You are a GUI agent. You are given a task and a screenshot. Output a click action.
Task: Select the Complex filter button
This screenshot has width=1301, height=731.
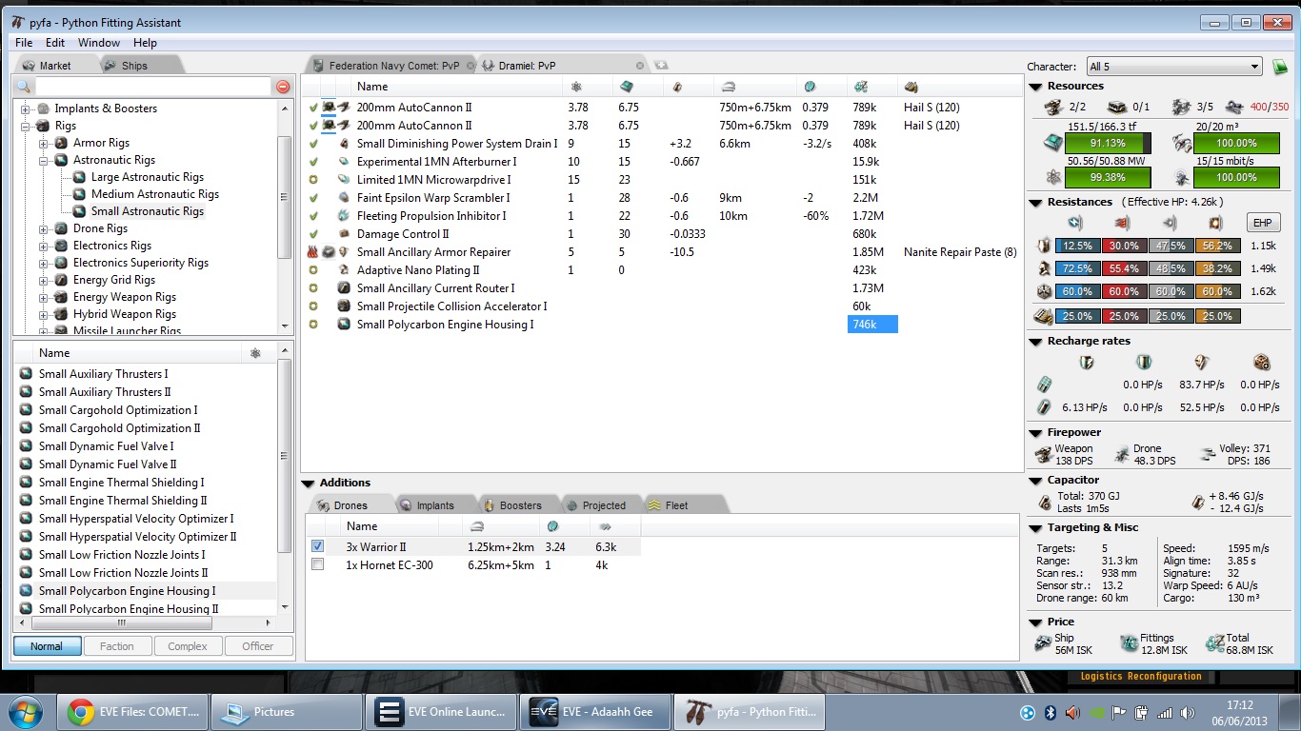click(188, 646)
